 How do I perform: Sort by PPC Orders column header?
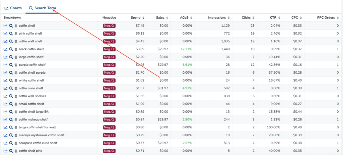[x=328, y=18]
